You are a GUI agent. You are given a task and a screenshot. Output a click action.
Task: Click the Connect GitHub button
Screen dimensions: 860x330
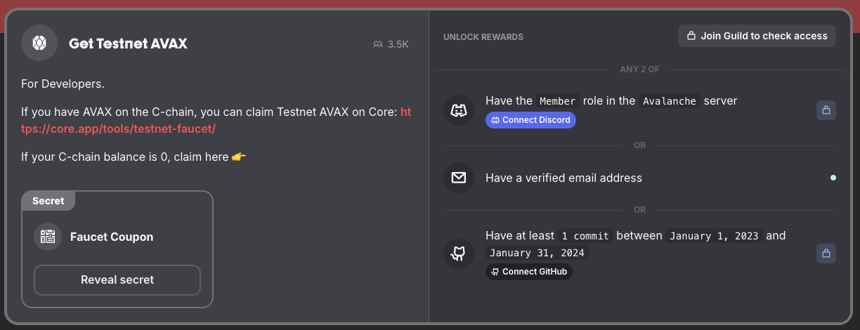click(x=529, y=272)
